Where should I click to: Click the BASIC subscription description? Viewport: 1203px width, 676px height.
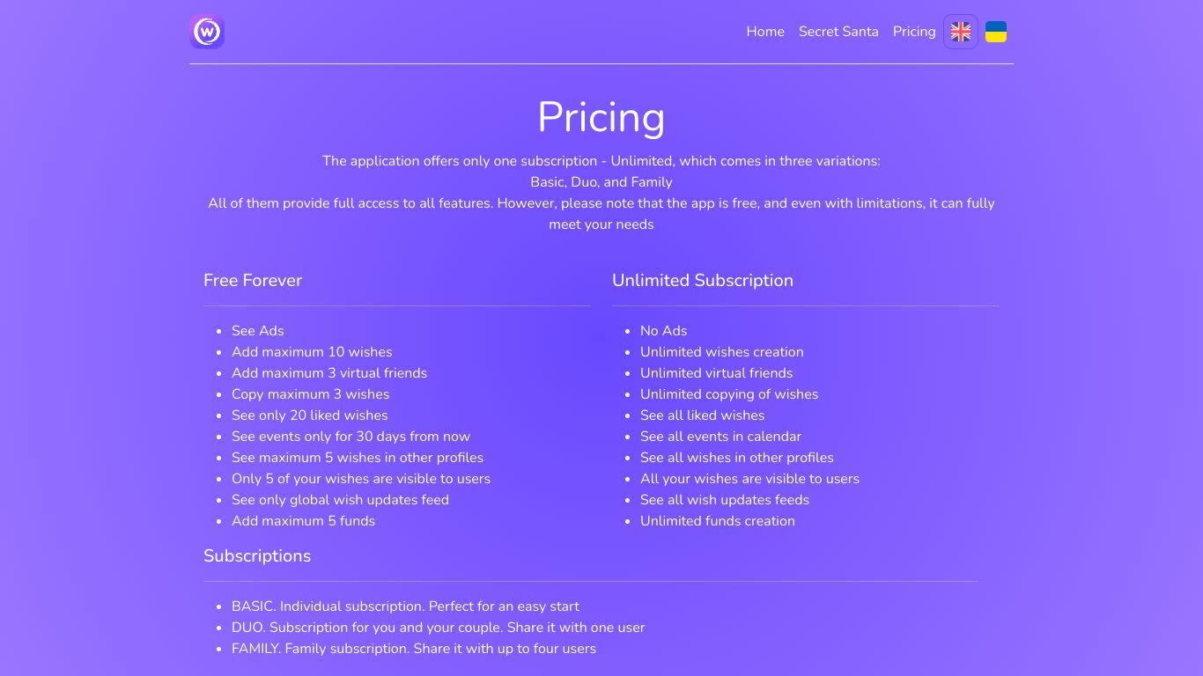405,606
